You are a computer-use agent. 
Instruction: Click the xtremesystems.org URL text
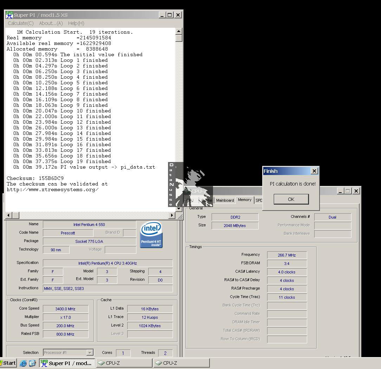[x=52, y=190]
